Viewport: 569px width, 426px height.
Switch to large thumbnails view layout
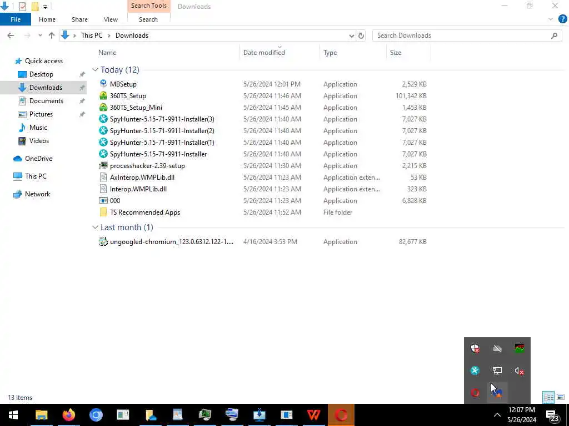pos(561,397)
